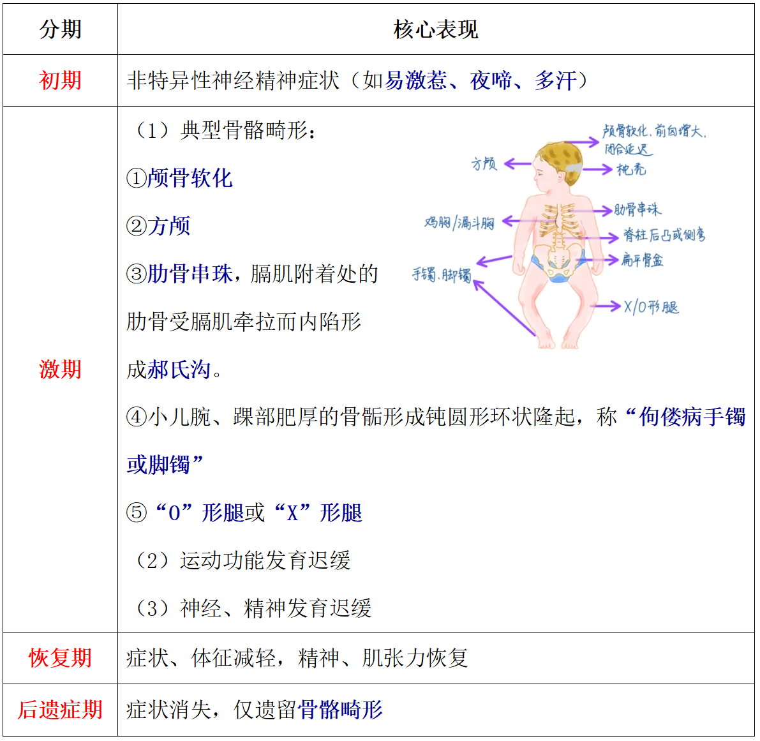Click the 分期 column header
The width and height of the screenshot is (760, 741).
tap(61, 29)
